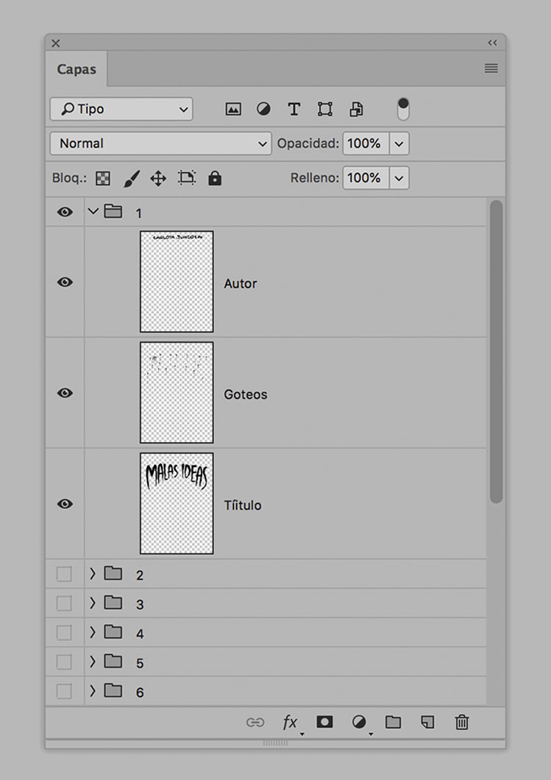The height and width of the screenshot is (780, 551).
Task: Select the filter-by-text-layers icon
Action: [294, 108]
